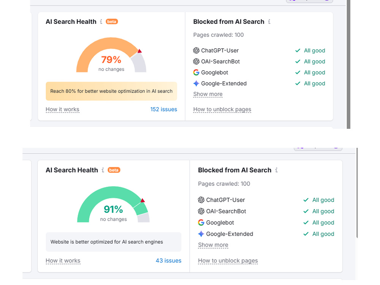Open bottom How to unblock pages link

tap(228, 261)
